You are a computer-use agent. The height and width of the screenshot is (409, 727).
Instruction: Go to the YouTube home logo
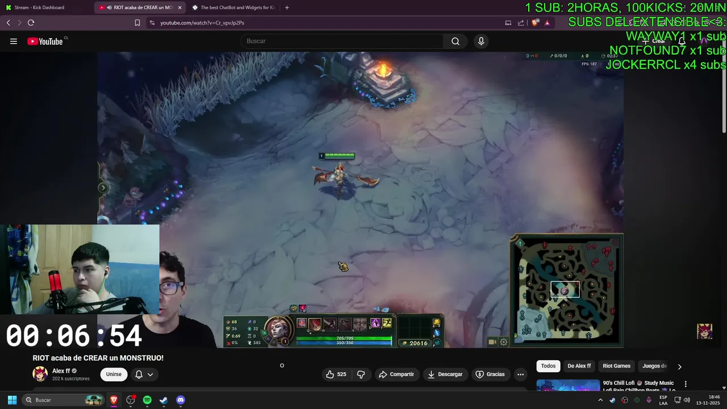point(45,41)
